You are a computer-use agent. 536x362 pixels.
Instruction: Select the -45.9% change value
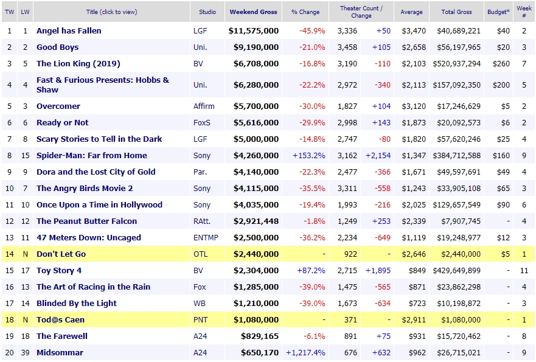pos(312,31)
